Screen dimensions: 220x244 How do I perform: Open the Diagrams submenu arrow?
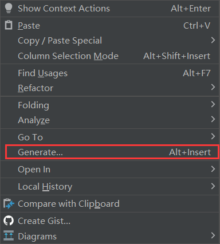click(213, 235)
